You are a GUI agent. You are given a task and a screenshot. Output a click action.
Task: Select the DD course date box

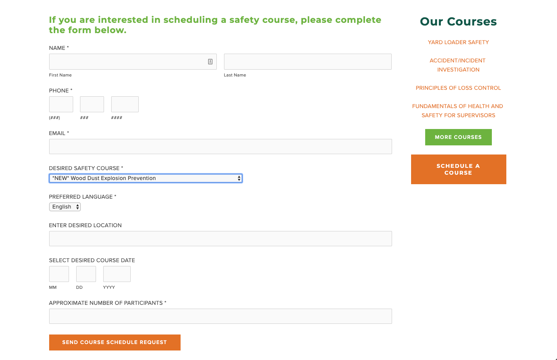86,274
